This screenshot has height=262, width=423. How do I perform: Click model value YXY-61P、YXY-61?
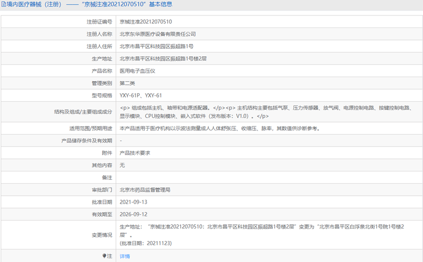[x=140, y=96]
